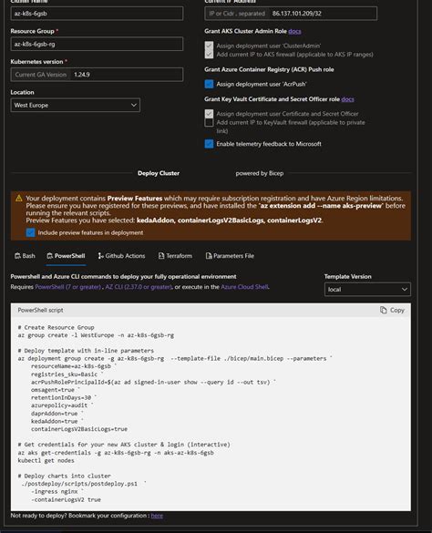Open the Template Version dropdown showing local
The image size is (432, 533).
point(367,289)
